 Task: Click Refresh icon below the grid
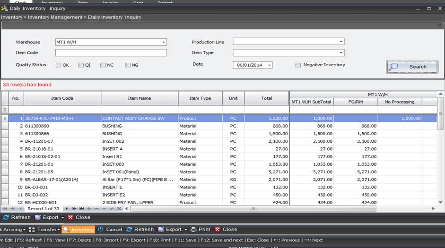pos(6,218)
